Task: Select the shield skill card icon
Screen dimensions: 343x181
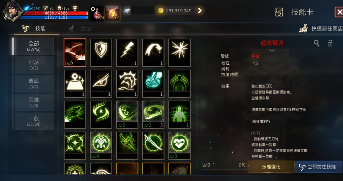Action: [101, 53]
